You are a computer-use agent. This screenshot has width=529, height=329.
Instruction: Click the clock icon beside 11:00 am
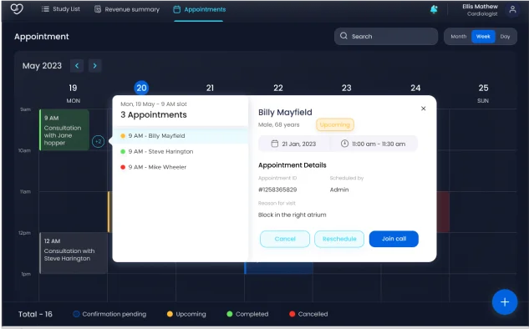(344, 144)
